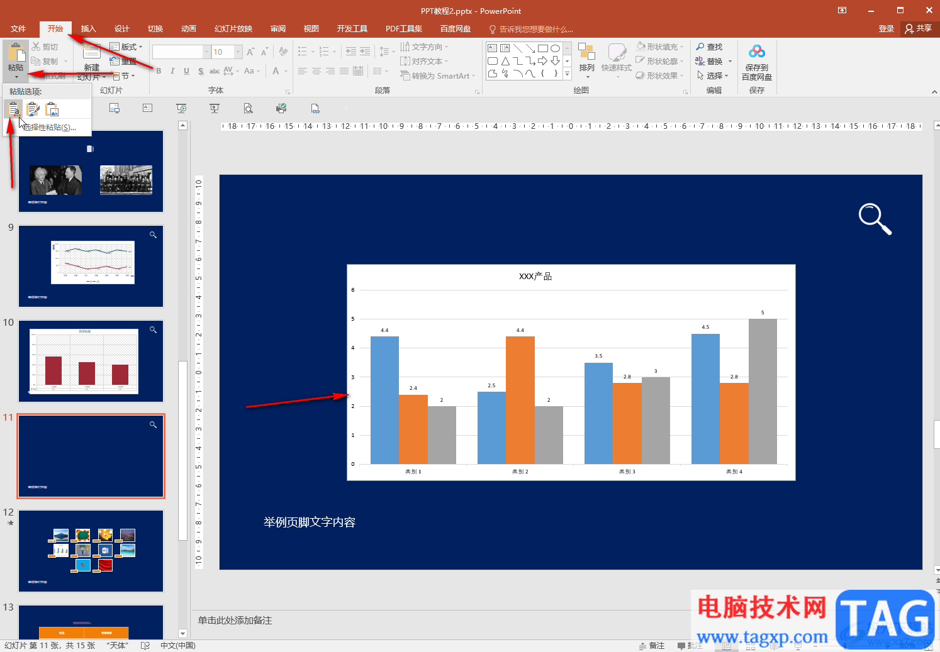Viewport: 940px width, 652px height.
Task: Toggle Strikethrough (abc) formatting
Action: (x=215, y=71)
